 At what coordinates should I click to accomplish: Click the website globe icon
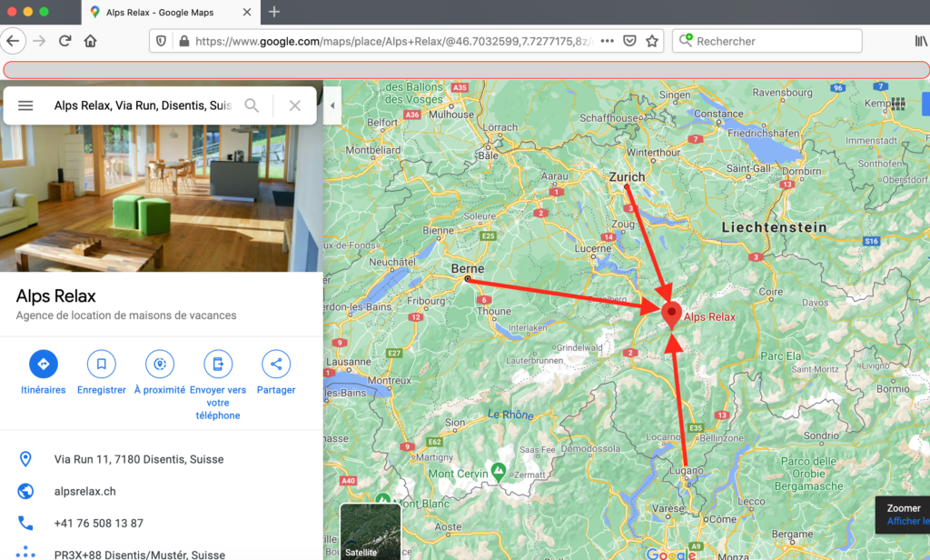tap(25, 491)
